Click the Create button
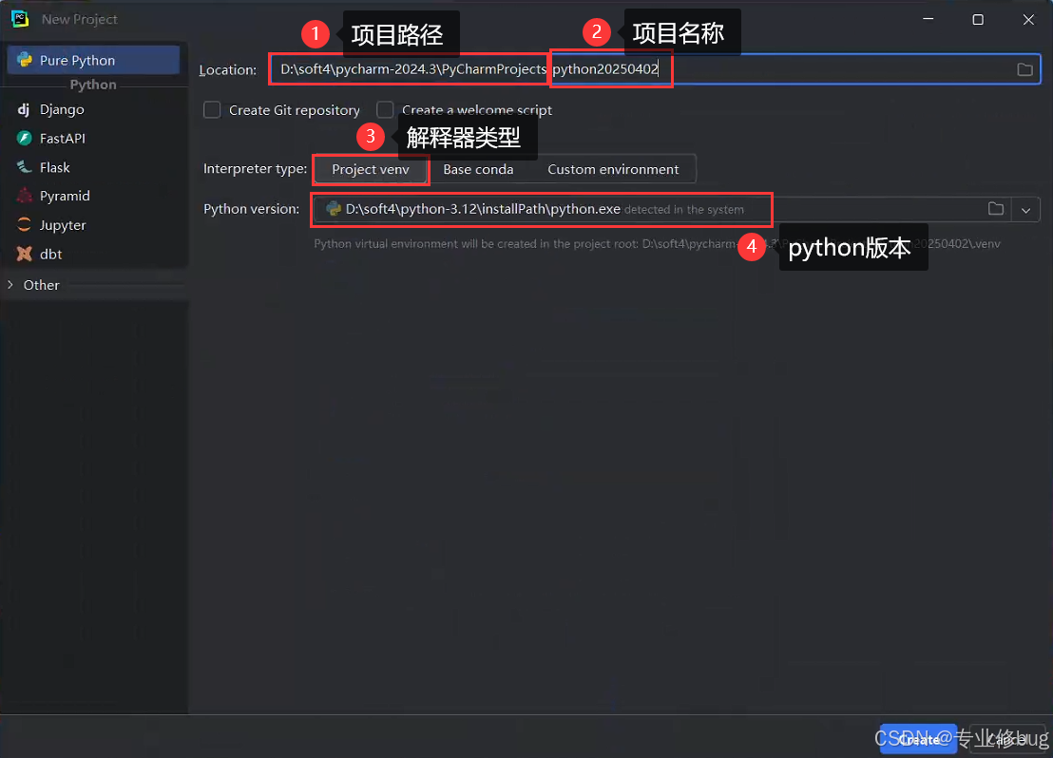Image resolution: width=1053 pixels, height=758 pixels. pyautogui.click(x=918, y=739)
